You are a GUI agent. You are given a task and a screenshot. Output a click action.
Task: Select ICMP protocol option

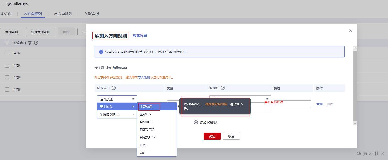pos(157,145)
